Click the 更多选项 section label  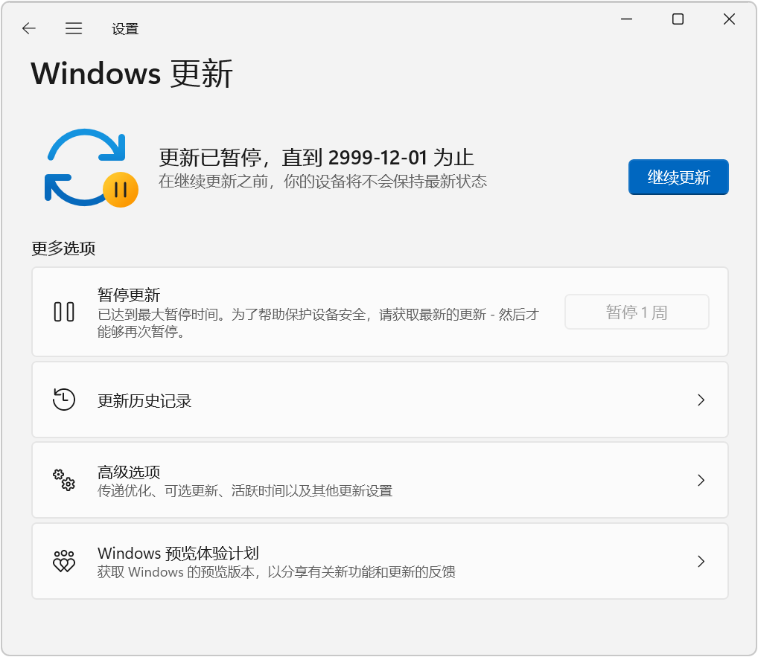63,249
